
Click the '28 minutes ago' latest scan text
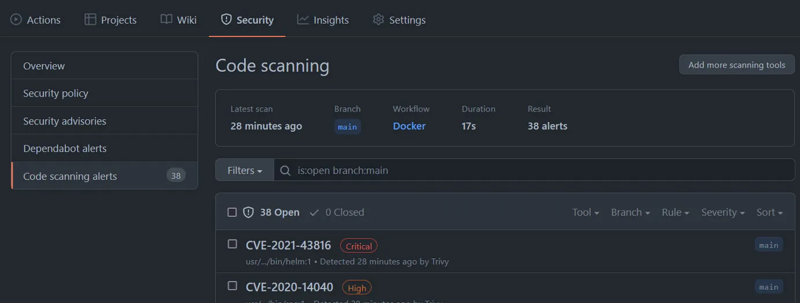(x=266, y=126)
